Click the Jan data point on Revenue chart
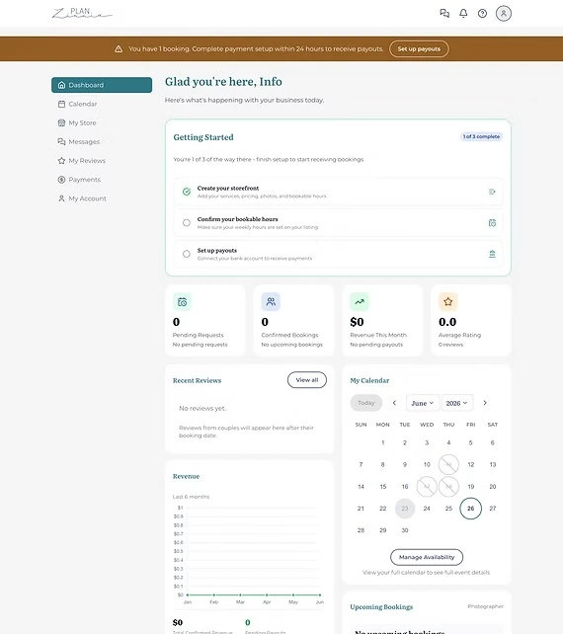This screenshot has height=634, width=563. coord(188,594)
